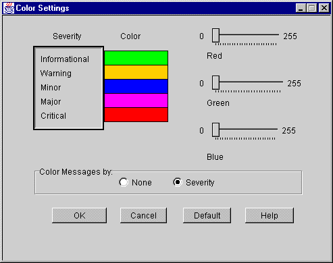Minimize the Color Settings window
Viewport: 333px width, 263px height.
coord(301,8)
